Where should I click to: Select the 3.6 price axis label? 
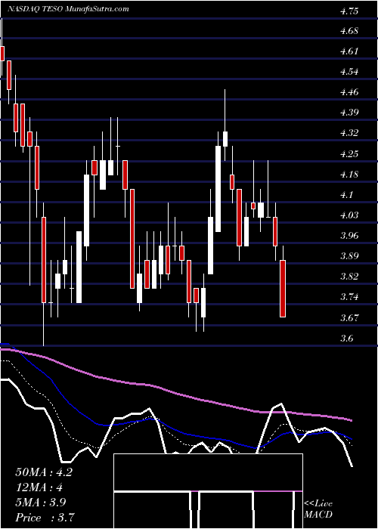[x=346, y=339]
